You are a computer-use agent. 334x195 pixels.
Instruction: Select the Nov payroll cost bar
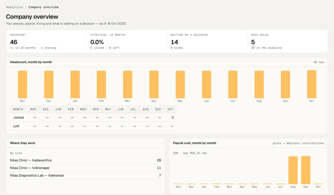click(x=178, y=184)
